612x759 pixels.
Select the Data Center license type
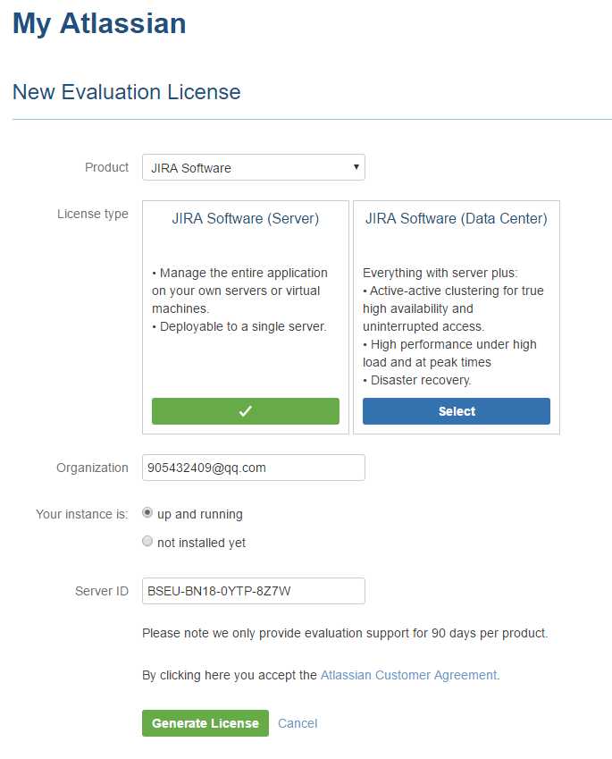[457, 411]
